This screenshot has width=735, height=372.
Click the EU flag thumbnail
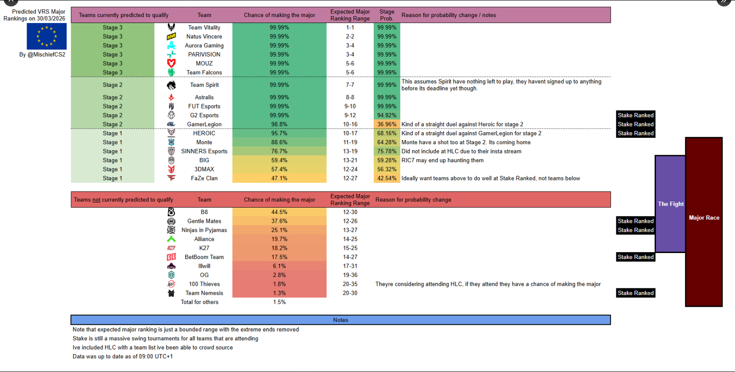click(x=46, y=36)
